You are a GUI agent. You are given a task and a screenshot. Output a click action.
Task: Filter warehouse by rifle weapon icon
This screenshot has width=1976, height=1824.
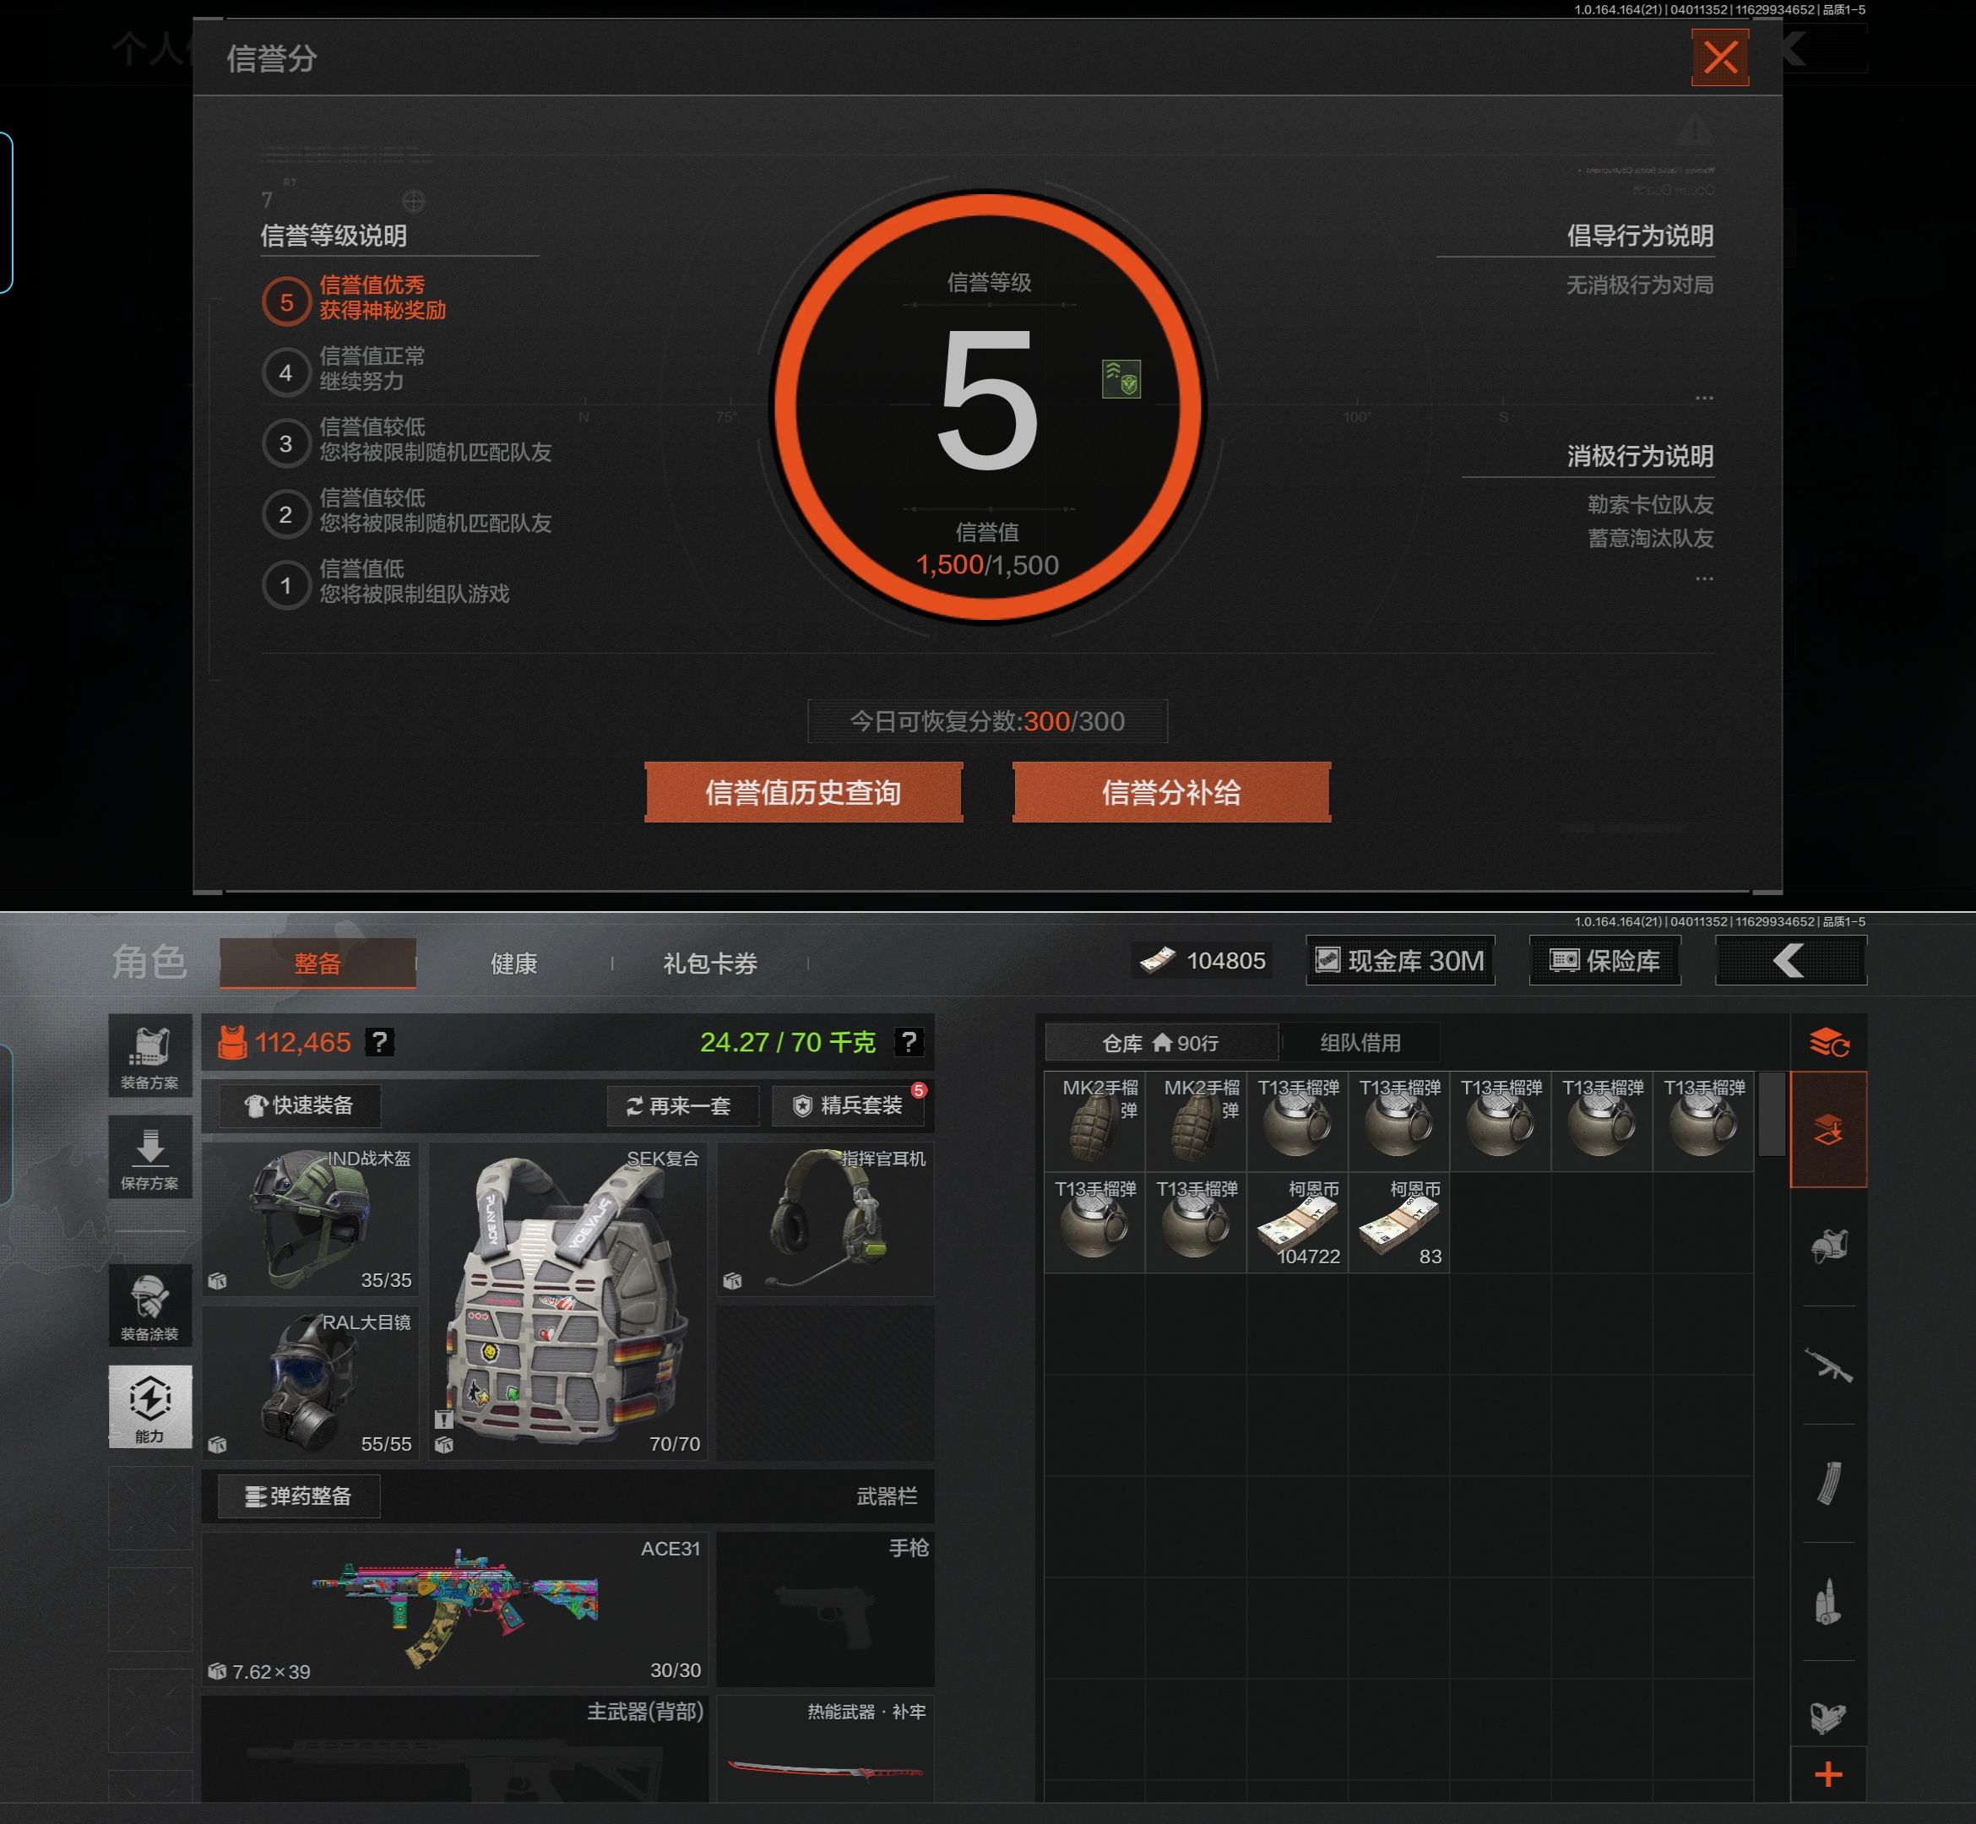[x=1828, y=1366]
